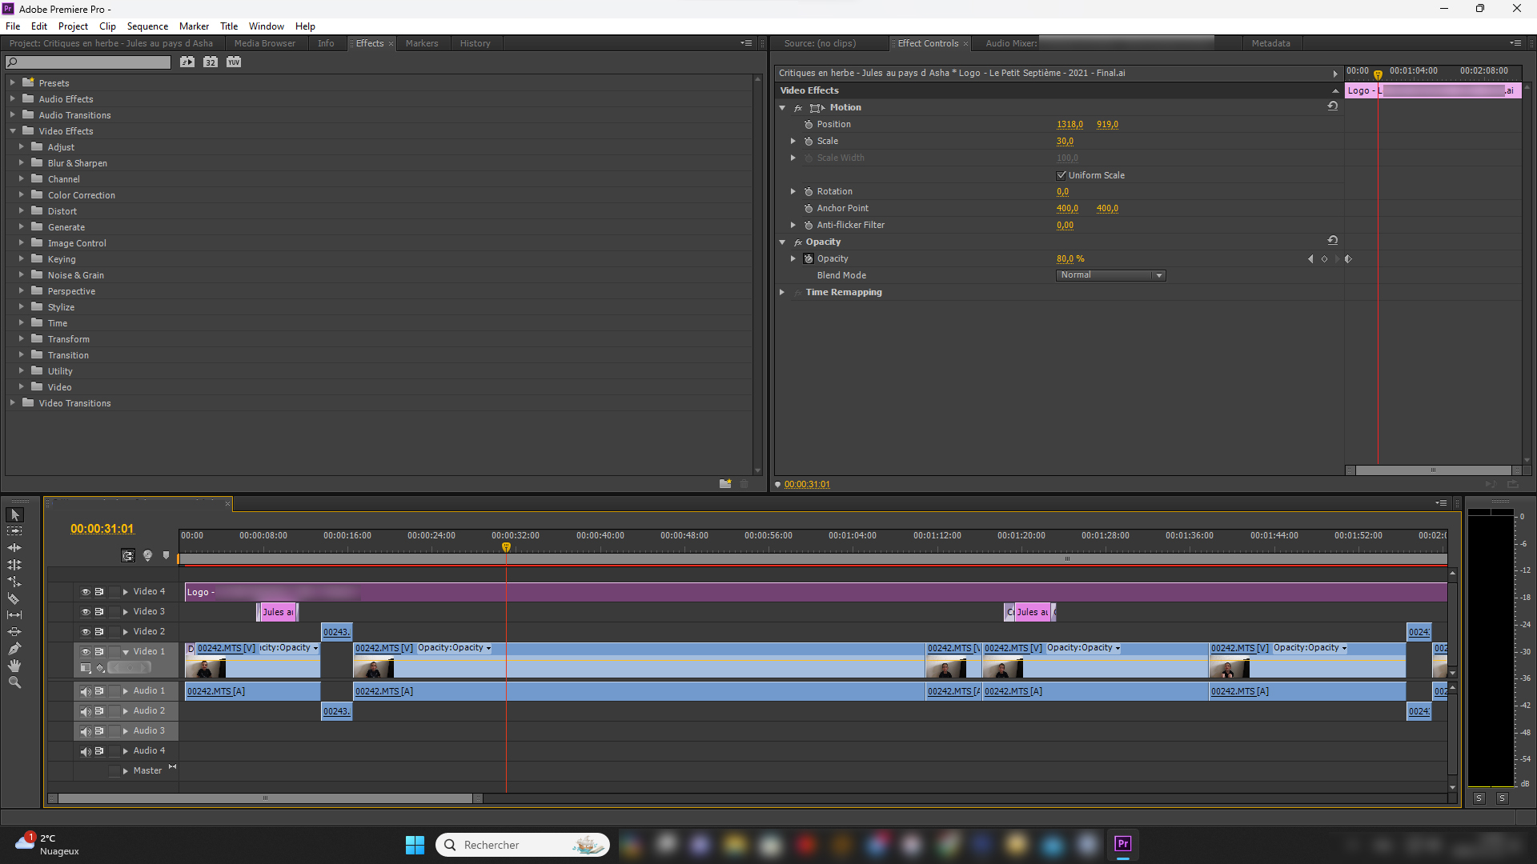
Task: Click the timeline horizontal zoom scrollbar
Action: pyautogui.click(x=265, y=798)
